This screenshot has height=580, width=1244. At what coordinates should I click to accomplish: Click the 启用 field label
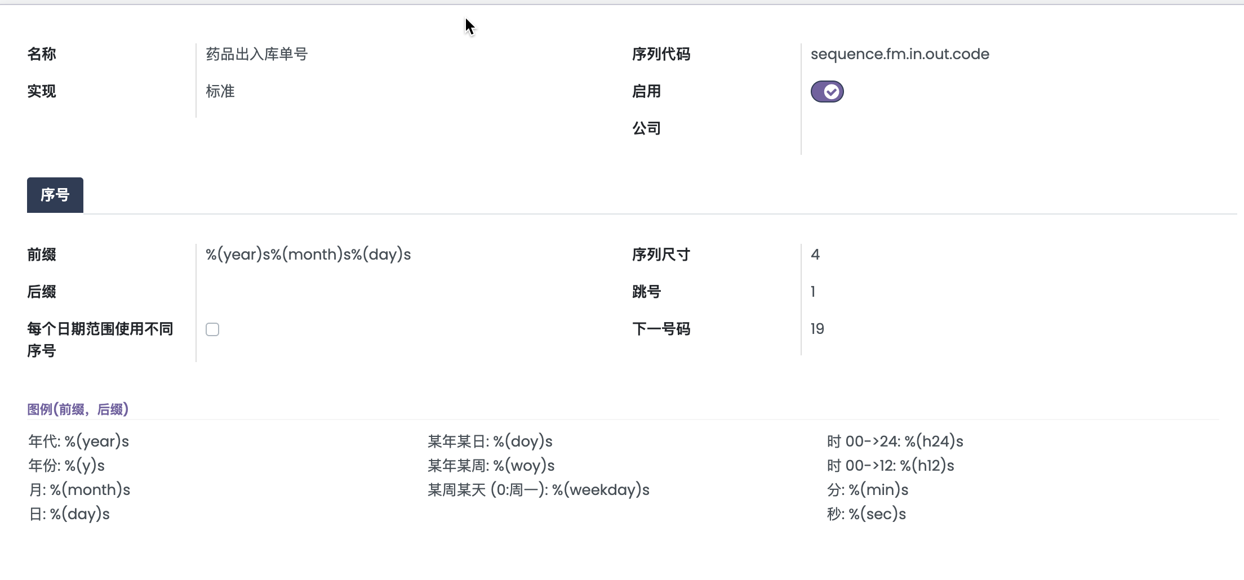646,91
